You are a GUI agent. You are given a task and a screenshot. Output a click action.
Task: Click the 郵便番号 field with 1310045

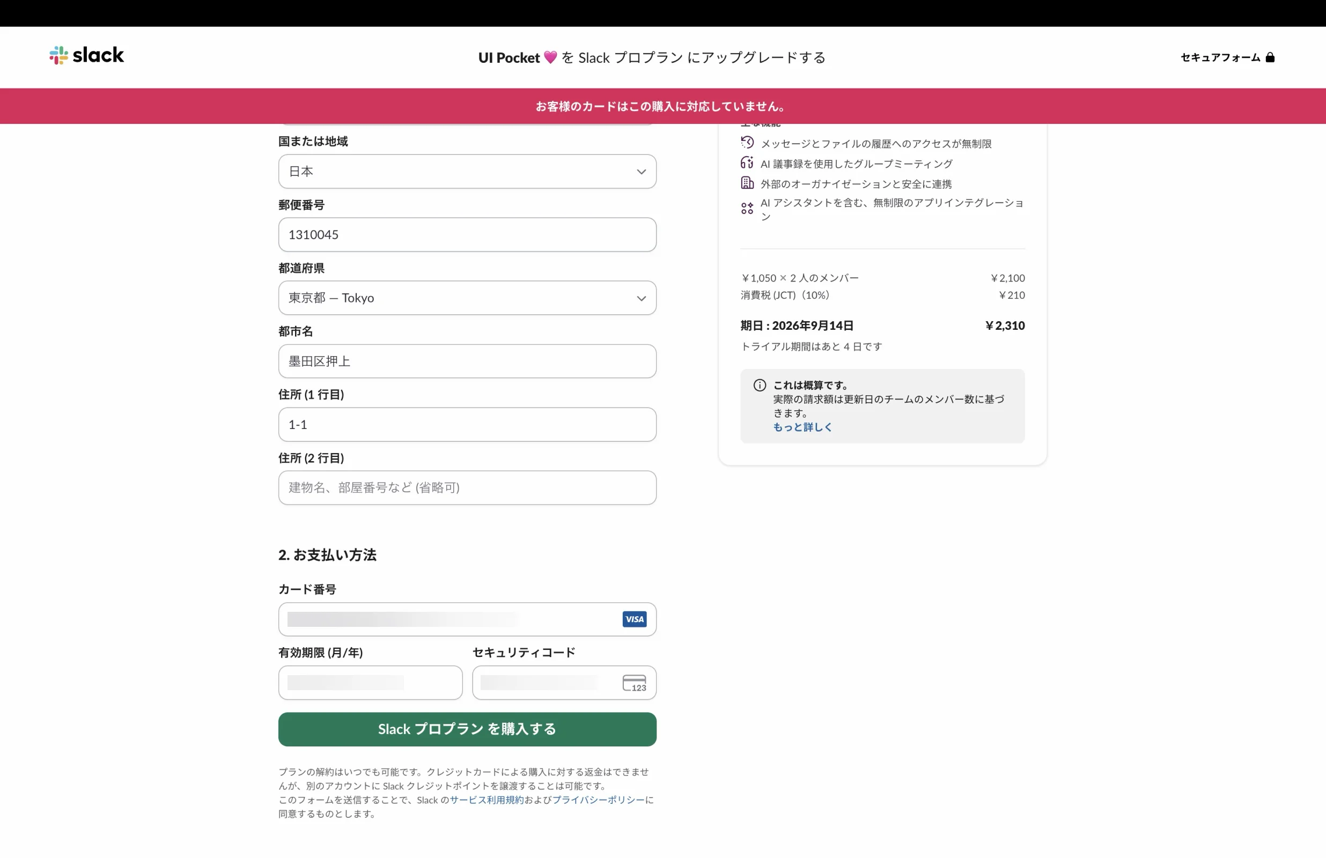tap(467, 234)
